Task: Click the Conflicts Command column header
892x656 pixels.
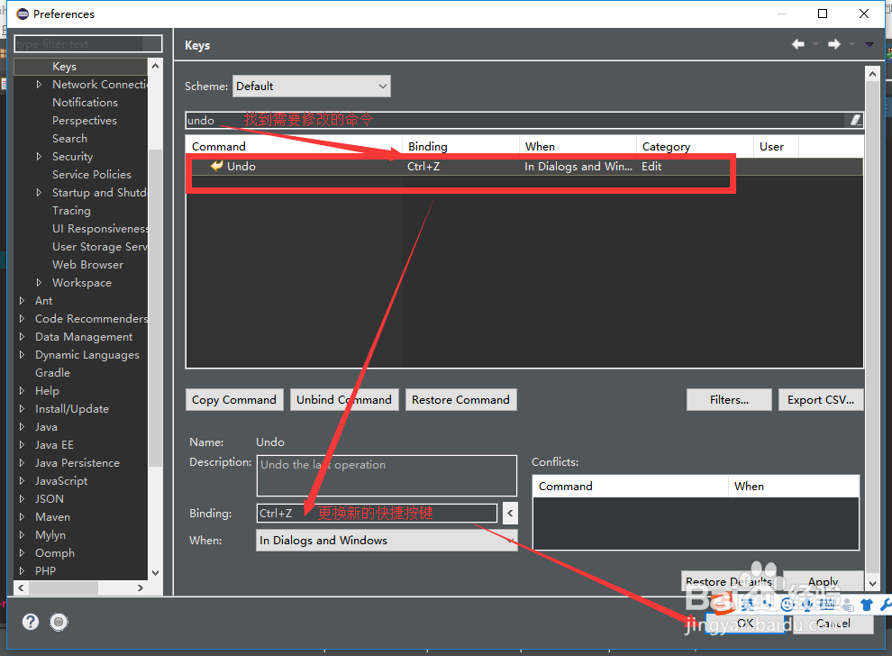Action: coord(631,487)
